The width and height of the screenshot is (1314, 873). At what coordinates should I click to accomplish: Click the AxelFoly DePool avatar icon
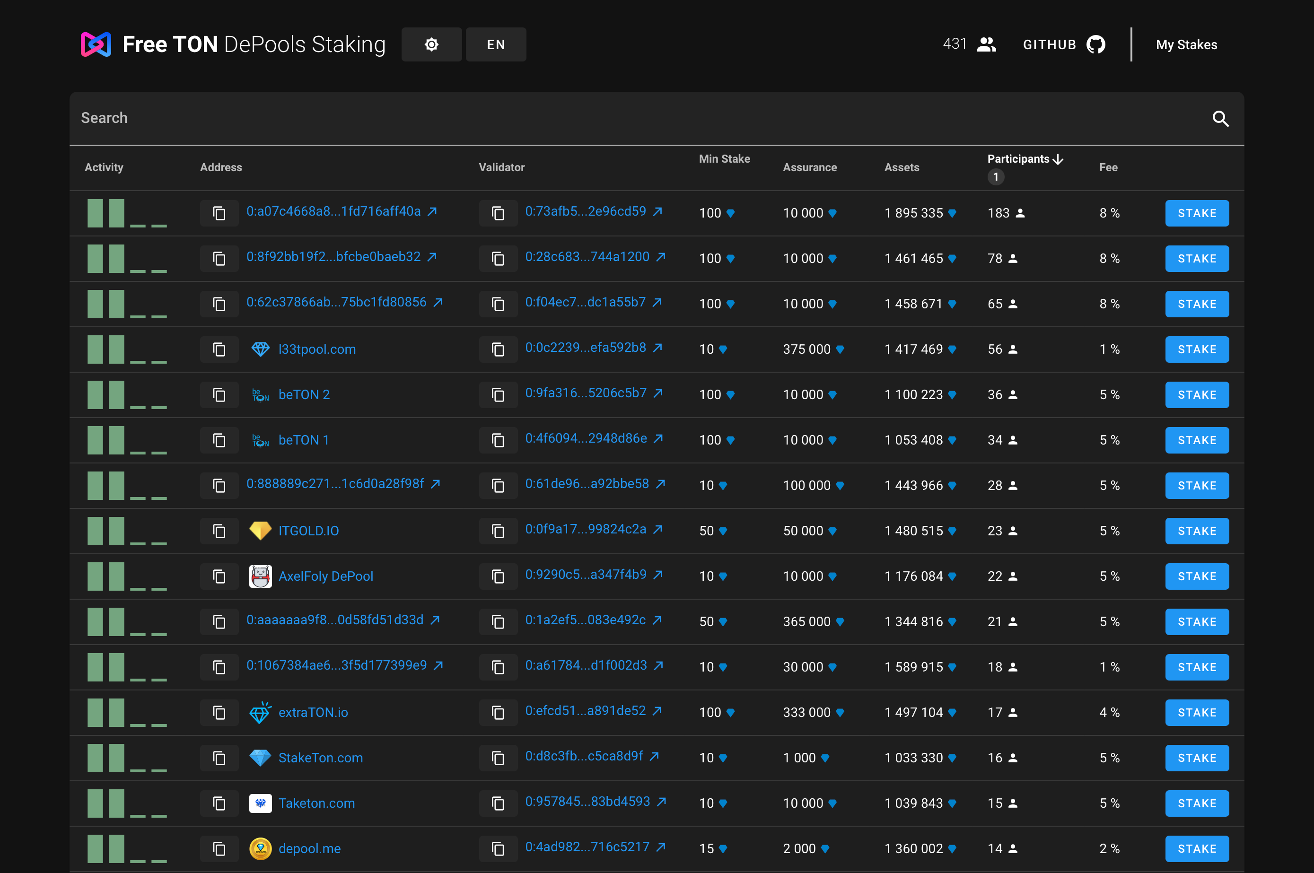[260, 576]
